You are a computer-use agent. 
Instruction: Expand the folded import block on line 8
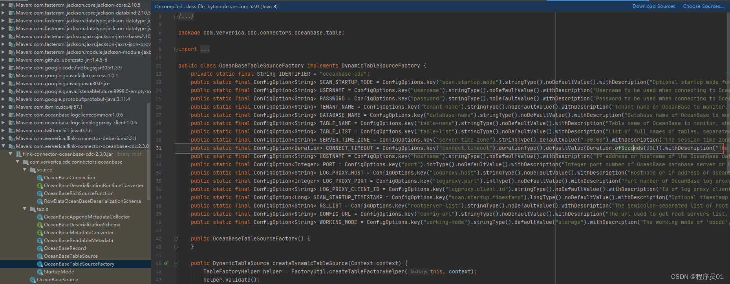coord(176,49)
